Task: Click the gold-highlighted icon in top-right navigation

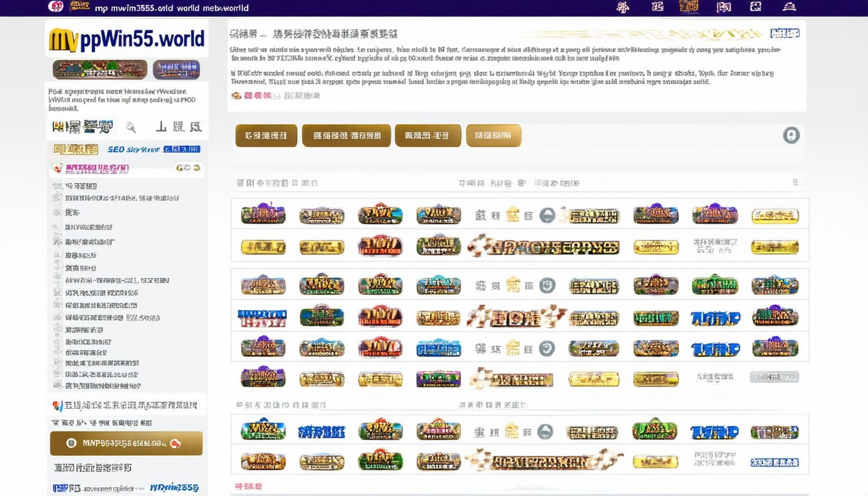Action: [688, 7]
